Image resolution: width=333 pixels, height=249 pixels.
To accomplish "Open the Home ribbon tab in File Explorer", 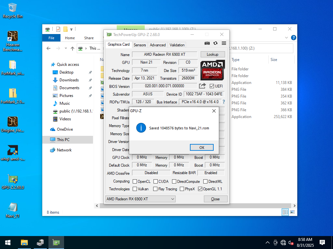I will click(70, 38).
